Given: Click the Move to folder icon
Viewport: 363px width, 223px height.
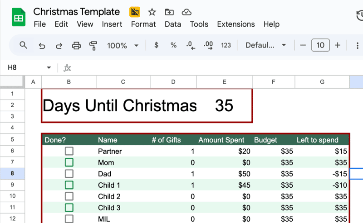Looking at the screenshot, I should 169,12.
